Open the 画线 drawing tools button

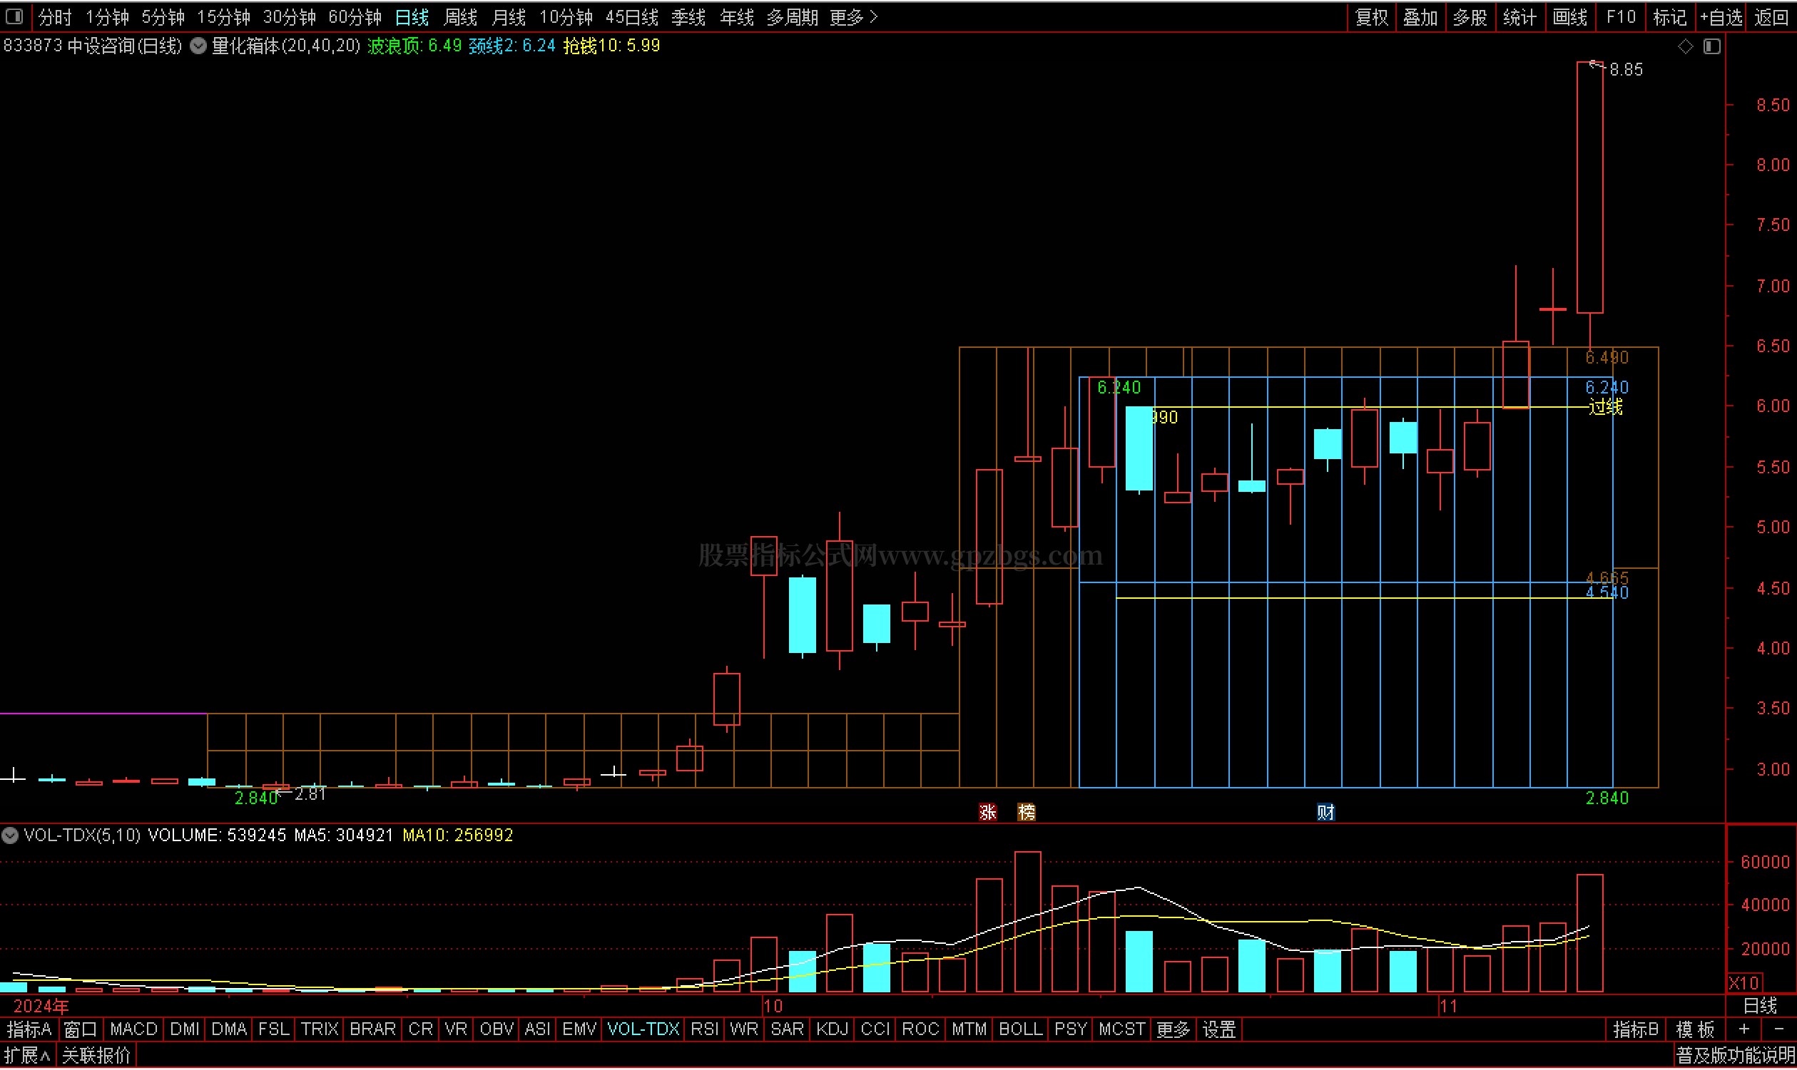[x=1569, y=17]
